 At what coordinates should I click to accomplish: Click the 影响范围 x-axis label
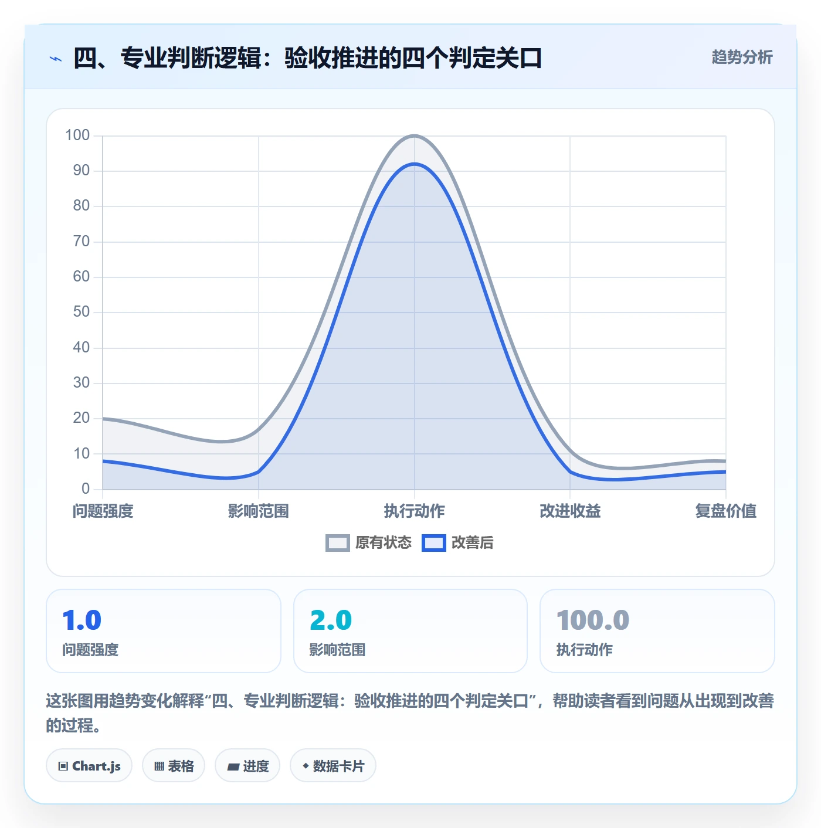[259, 511]
